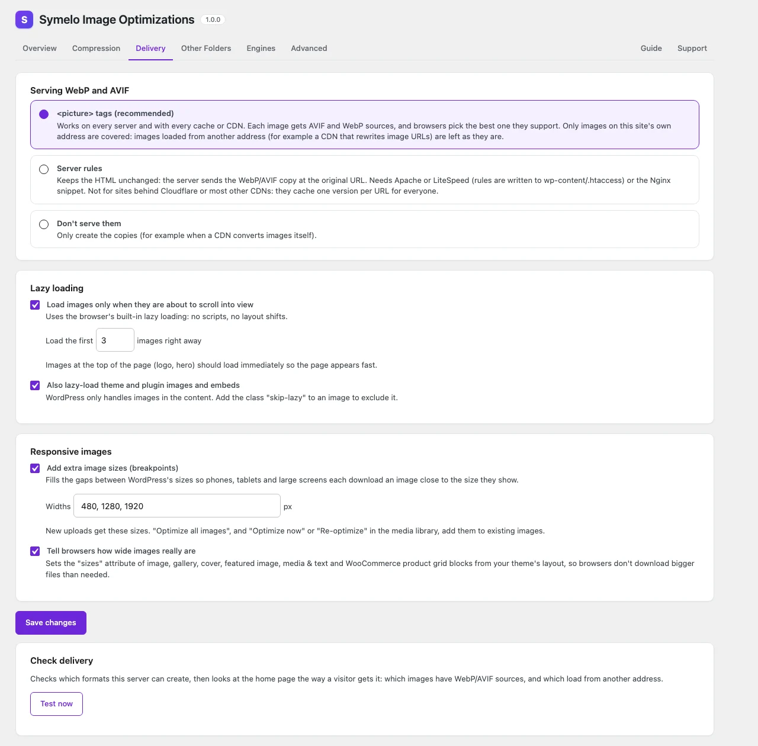Open the Support link
This screenshot has width=758, height=746.
click(692, 49)
